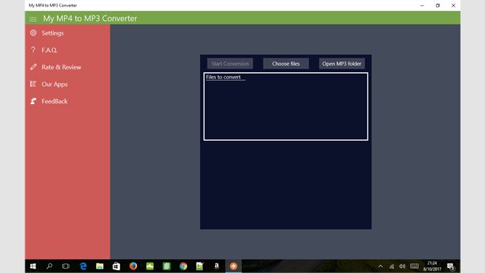Image resolution: width=485 pixels, height=273 pixels.
Task: Click the MP4 to MP3 Converter taskbar icon
Action: click(233, 266)
